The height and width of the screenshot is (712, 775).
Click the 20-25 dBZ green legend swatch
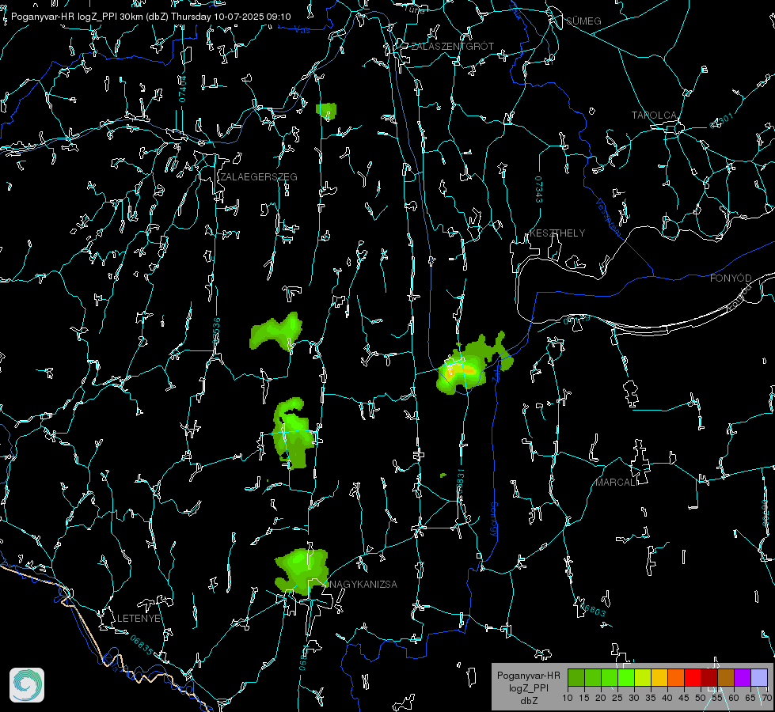[x=610, y=677]
